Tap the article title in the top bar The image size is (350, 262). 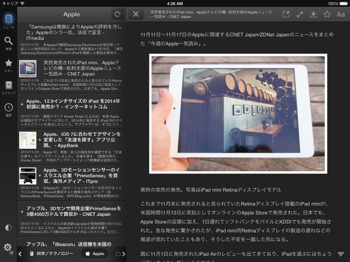211,14
